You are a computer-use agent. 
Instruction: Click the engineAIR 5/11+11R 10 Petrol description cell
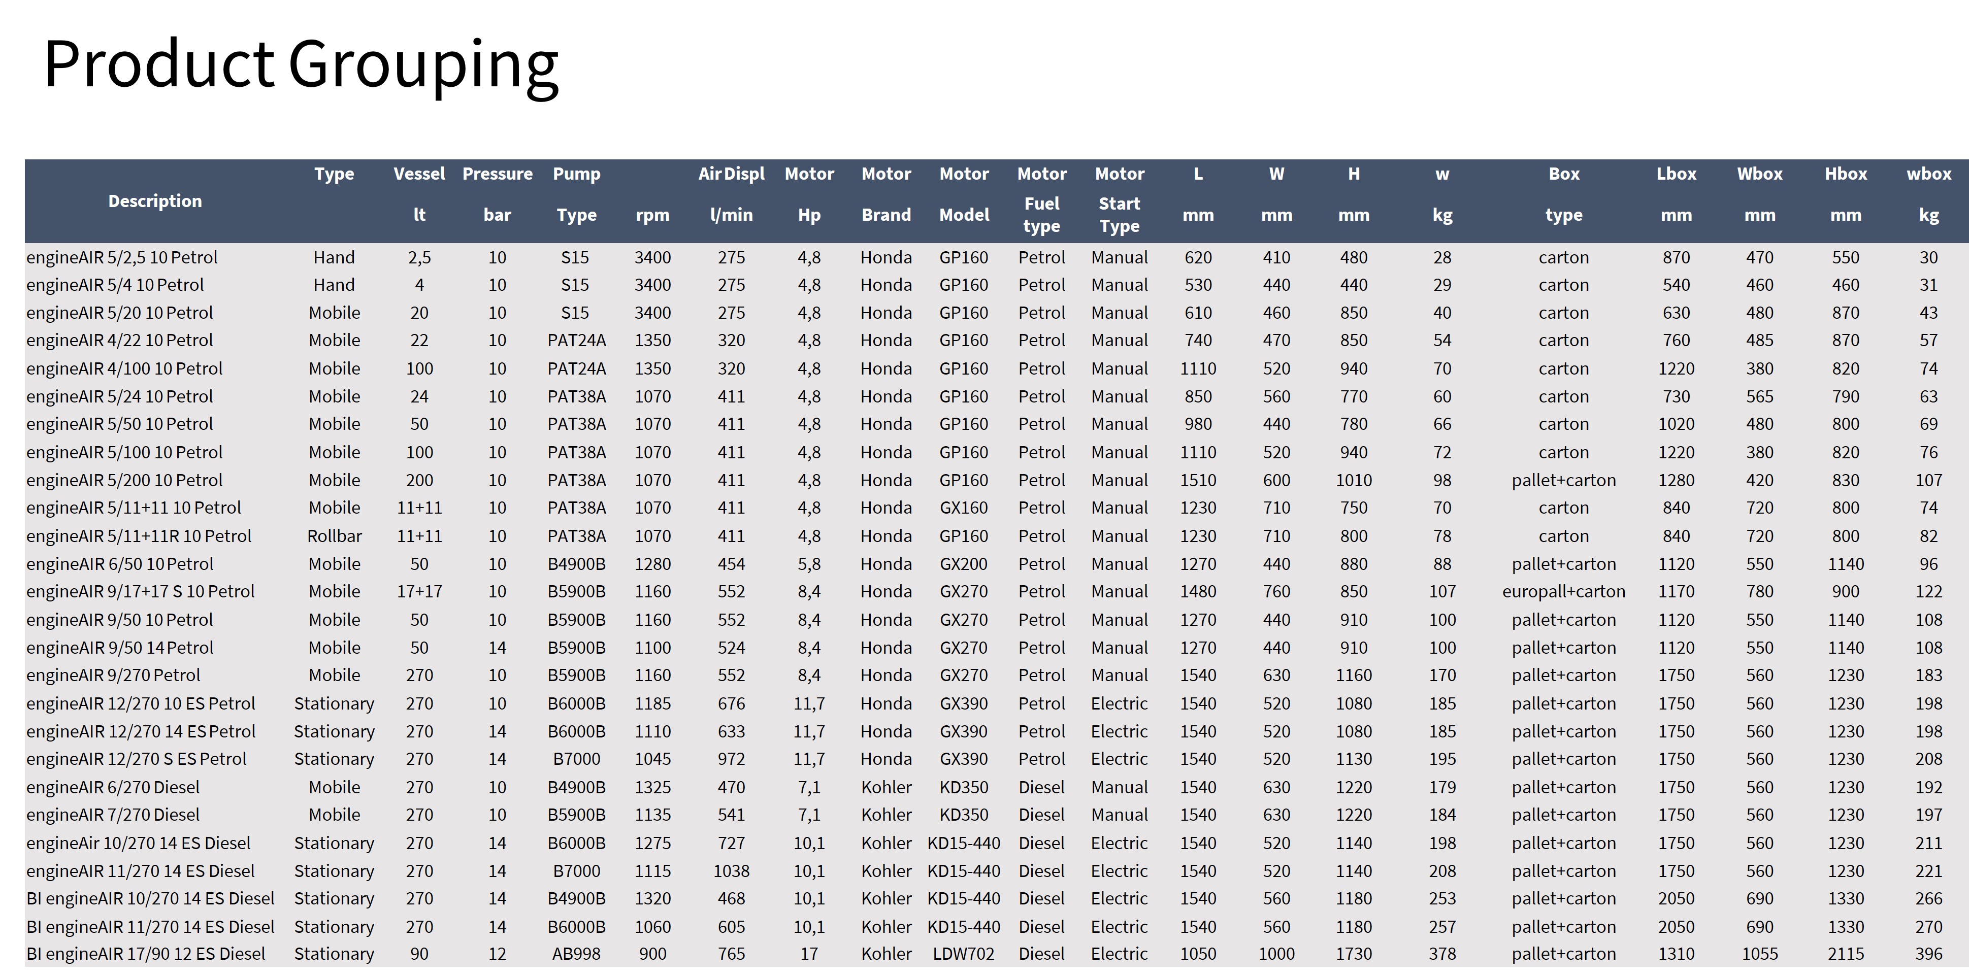[139, 536]
